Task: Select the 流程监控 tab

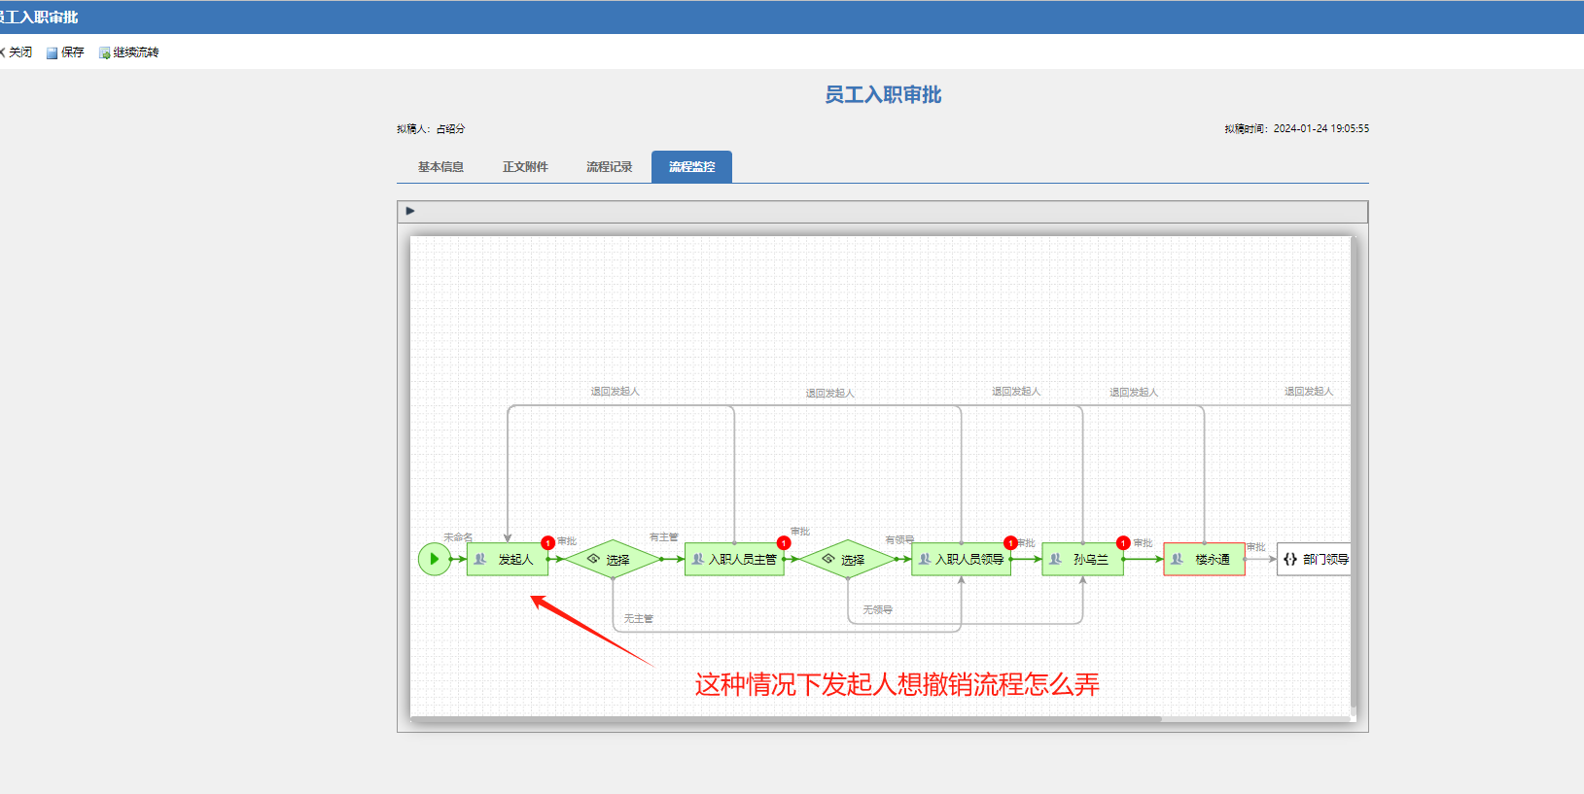Action: [x=691, y=167]
